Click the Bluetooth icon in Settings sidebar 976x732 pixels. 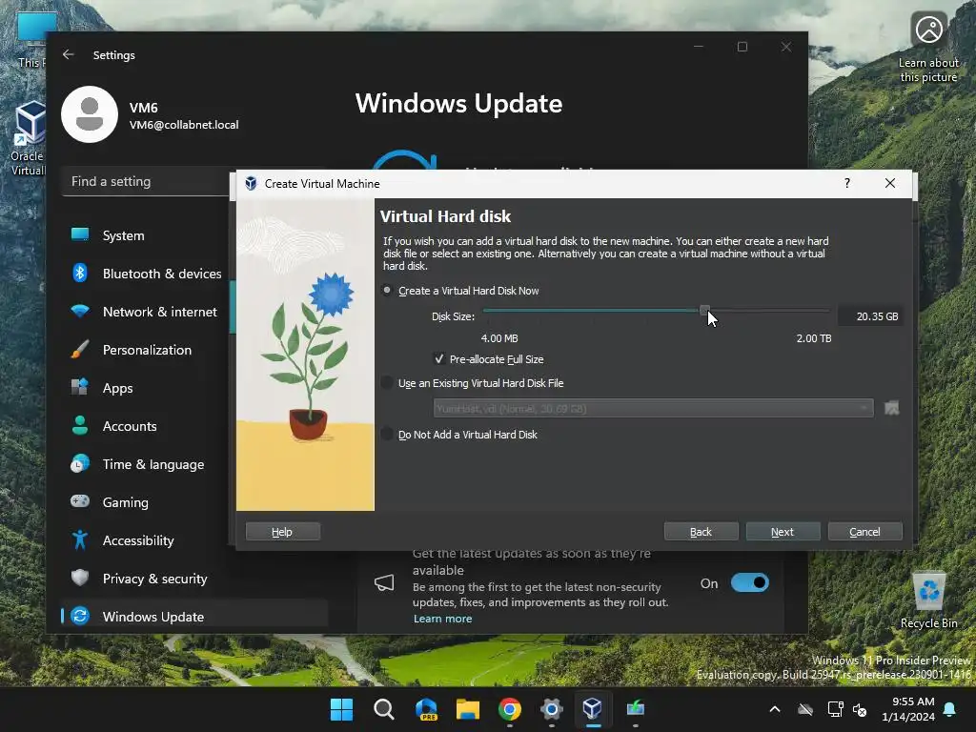tap(80, 273)
